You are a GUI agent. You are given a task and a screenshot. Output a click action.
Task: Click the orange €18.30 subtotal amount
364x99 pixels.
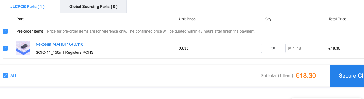coord(306,76)
